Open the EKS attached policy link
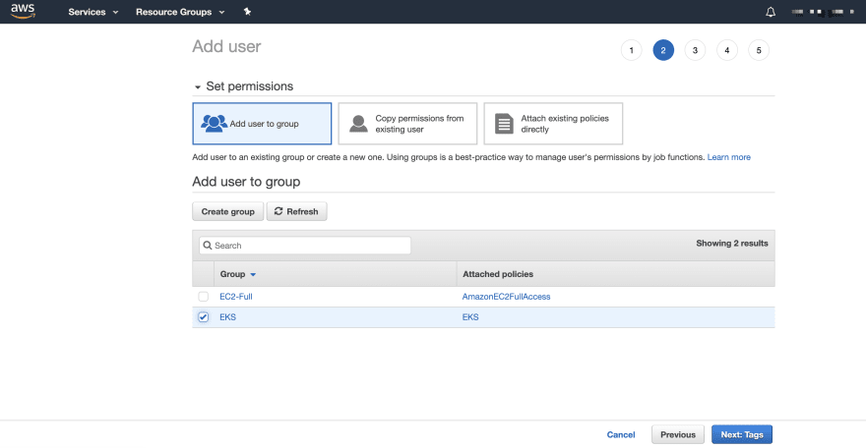The width and height of the screenshot is (866, 448). click(x=470, y=317)
